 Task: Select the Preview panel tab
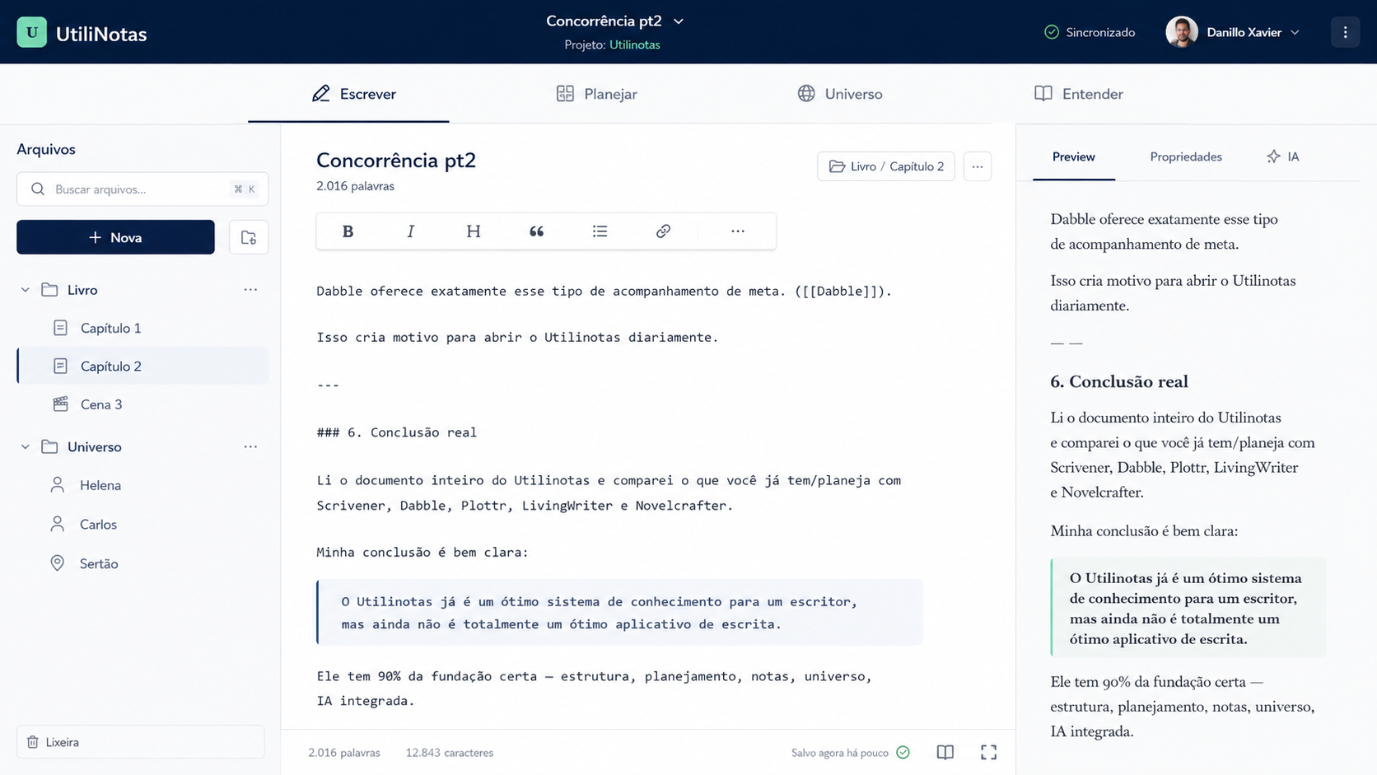pos(1074,156)
